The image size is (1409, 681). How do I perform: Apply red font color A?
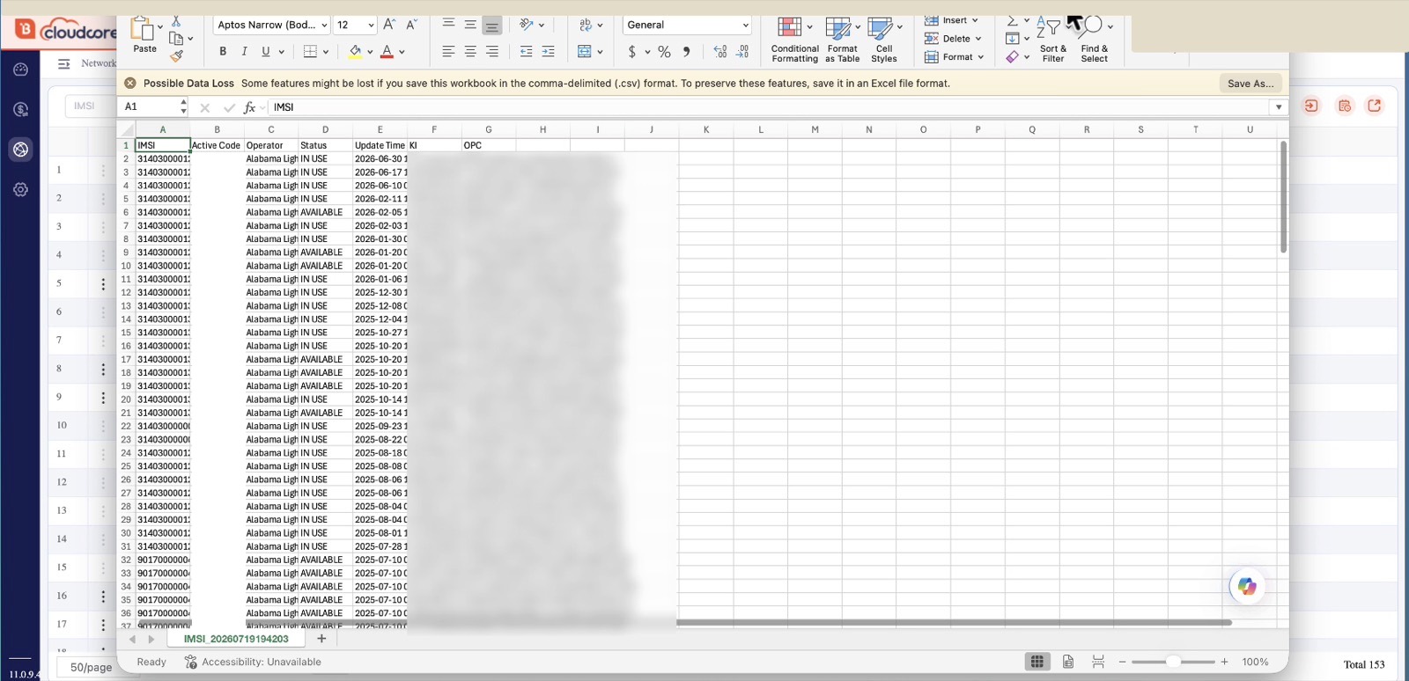[387, 52]
